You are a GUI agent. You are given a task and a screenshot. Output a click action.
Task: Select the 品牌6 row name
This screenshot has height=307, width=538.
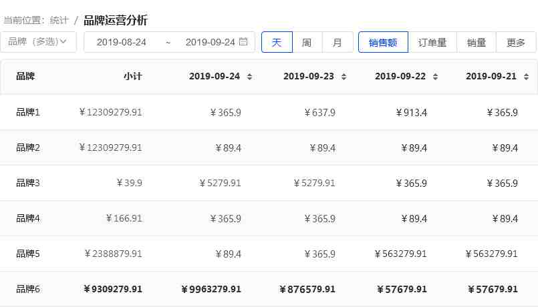28,289
